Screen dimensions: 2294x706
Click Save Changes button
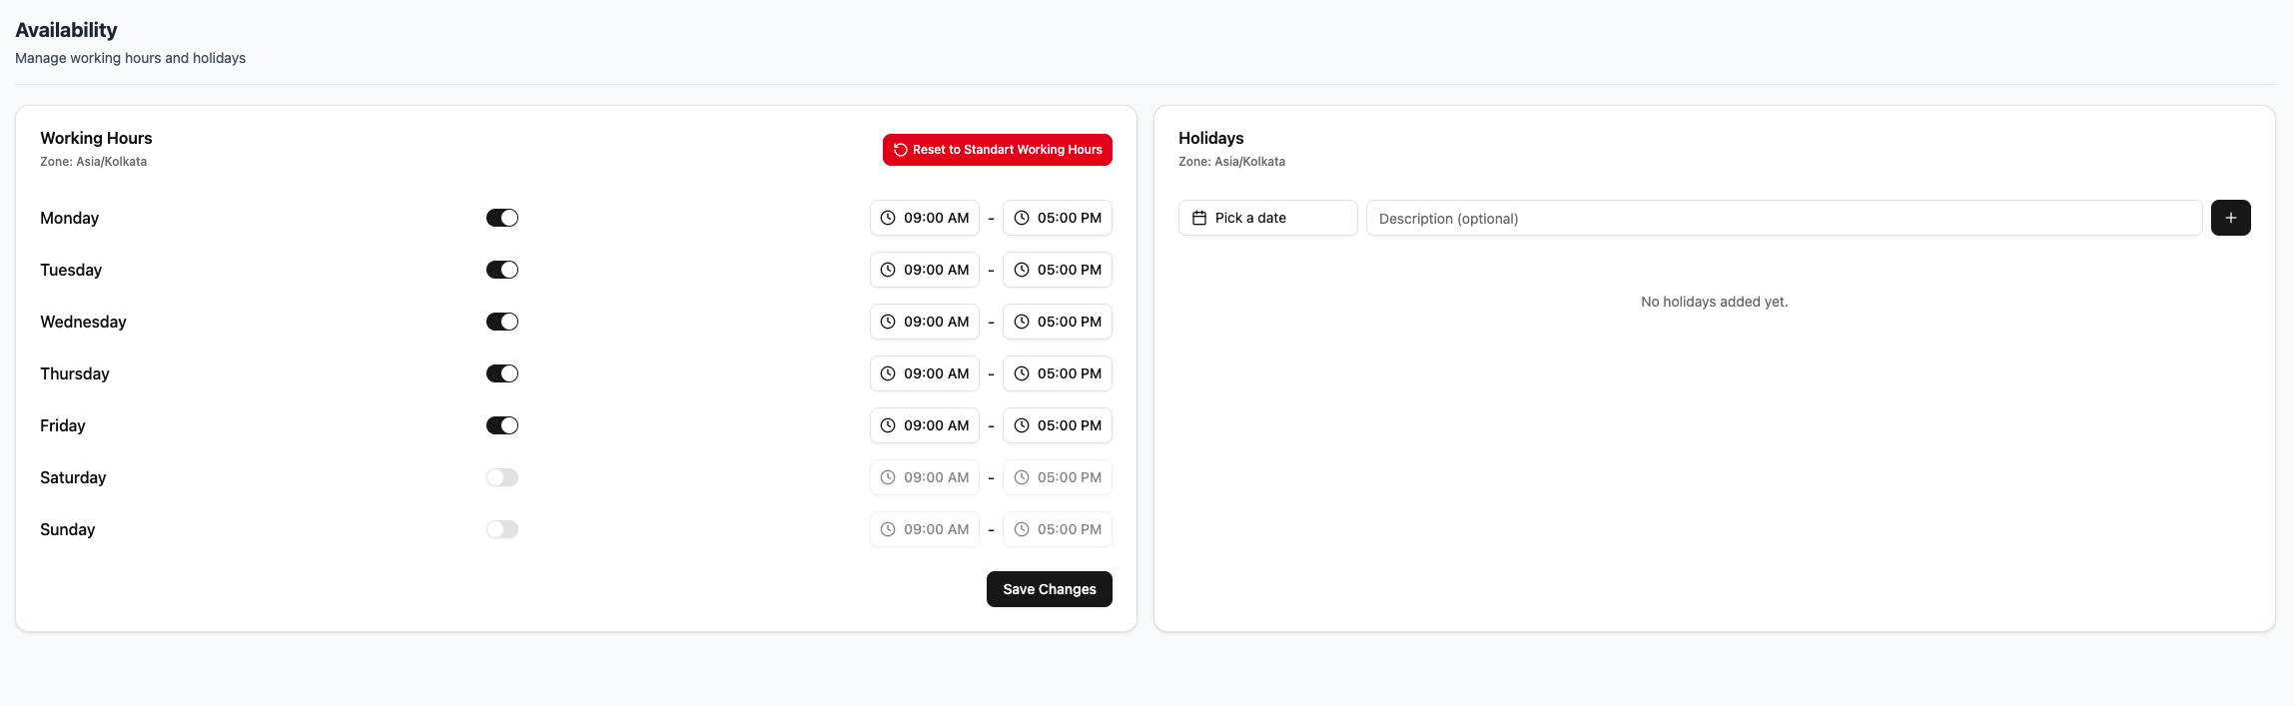click(x=1049, y=589)
